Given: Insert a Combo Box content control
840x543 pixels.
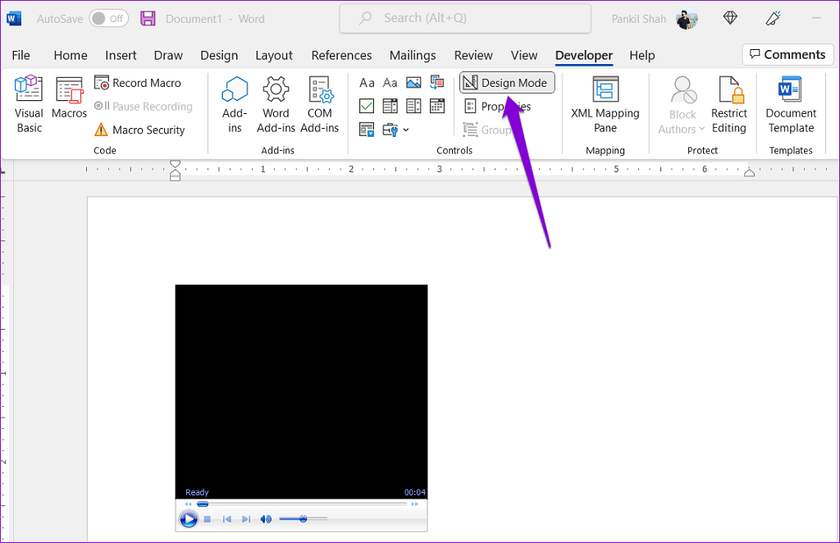Looking at the screenshot, I should 390,106.
